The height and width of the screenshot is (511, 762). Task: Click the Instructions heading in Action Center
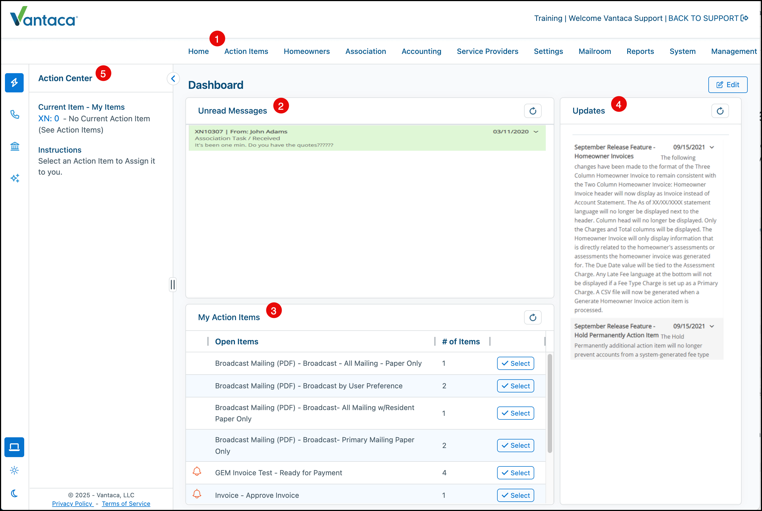[60, 150]
